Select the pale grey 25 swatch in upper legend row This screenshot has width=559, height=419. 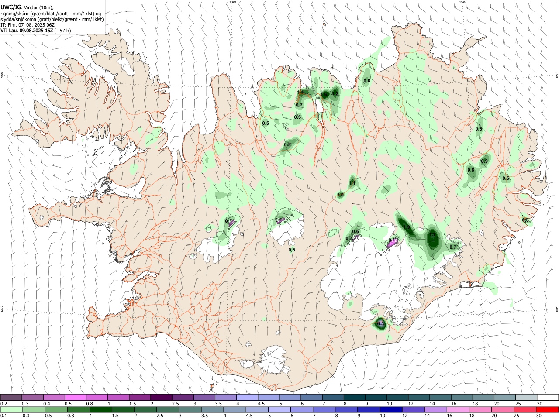click(x=526, y=397)
